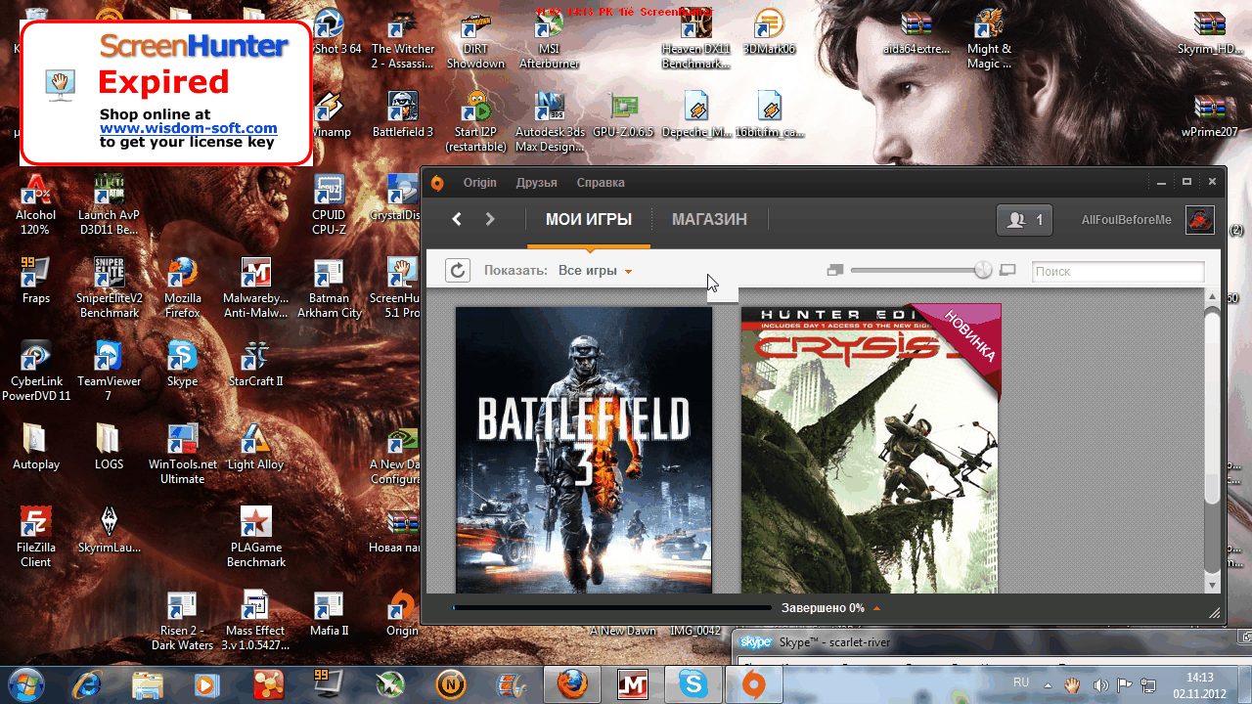Screen dimensions: 1252x704
Task: Click the Поиск search field
Action: [x=1117, y=272]
